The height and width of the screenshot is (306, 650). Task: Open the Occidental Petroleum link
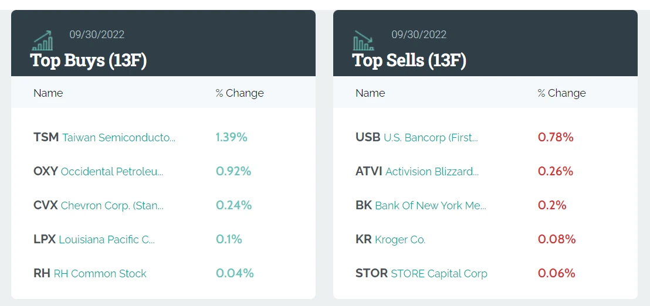coord(112,172)
